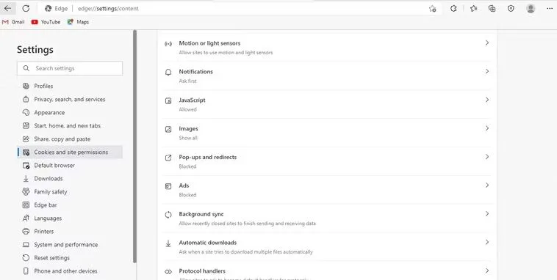
Task: Open Phone and other devices section
Action: (x=70, y=271)
